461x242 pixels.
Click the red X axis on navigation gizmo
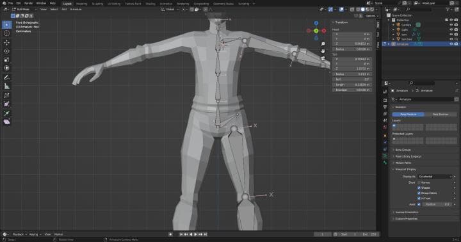[324, 31]
